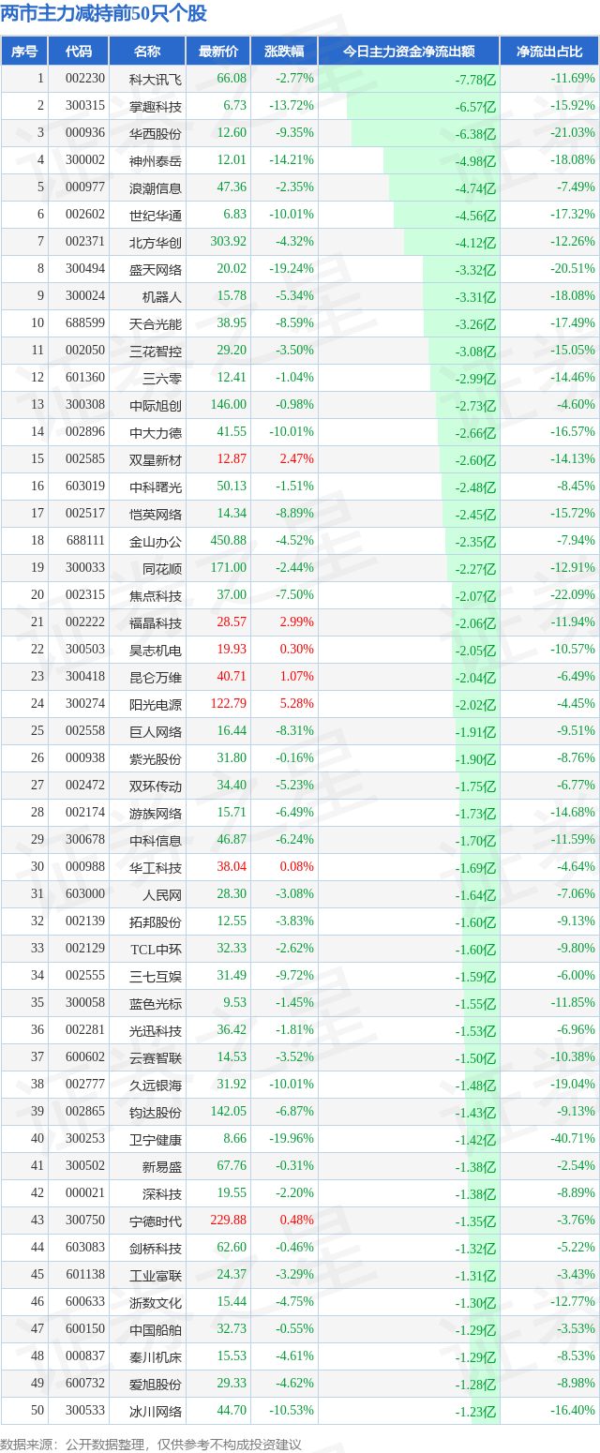Viewport: 600px width, 1453px height.
Task: Click price 9.53 of 蓝色光标
Action: point(235,1003)
